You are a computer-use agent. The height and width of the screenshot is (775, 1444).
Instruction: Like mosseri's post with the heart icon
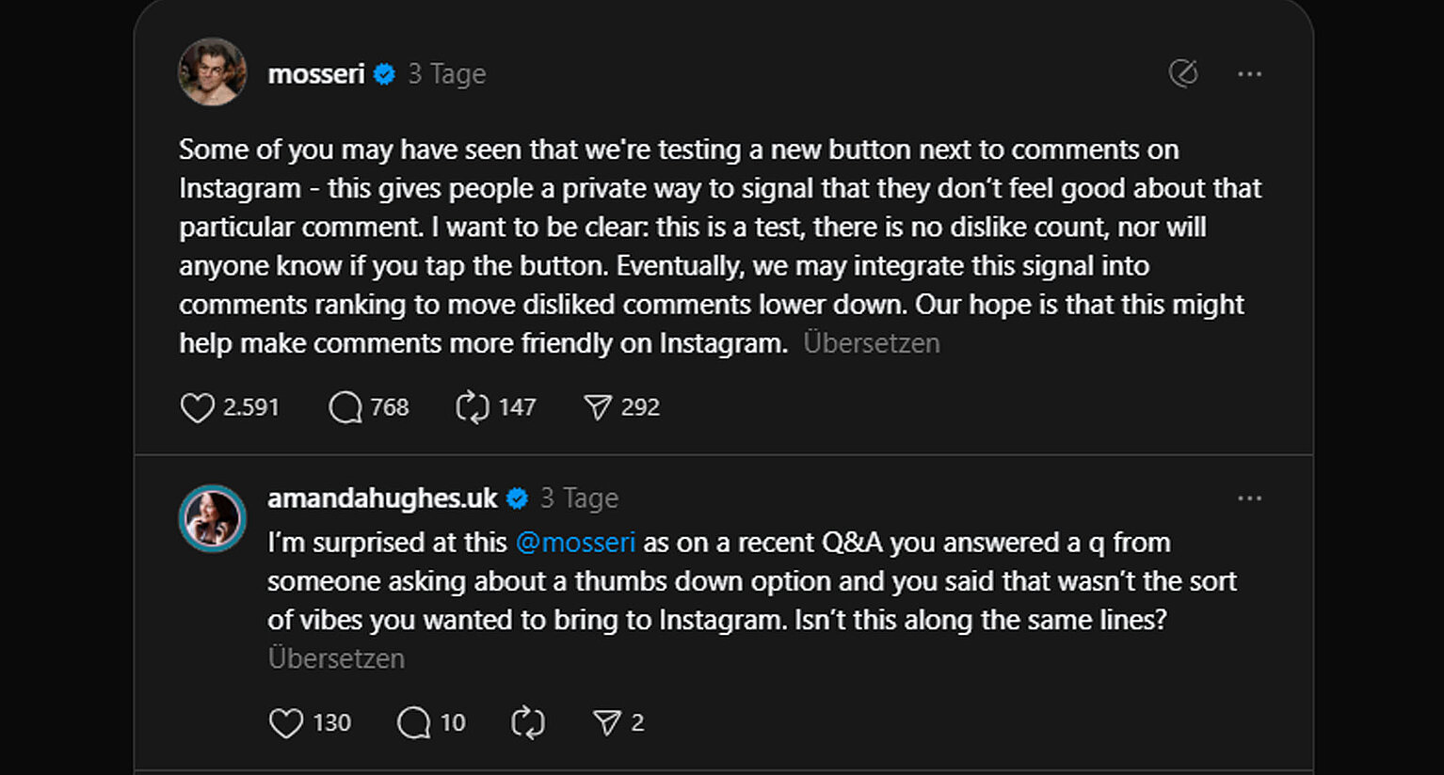(198, 407)
